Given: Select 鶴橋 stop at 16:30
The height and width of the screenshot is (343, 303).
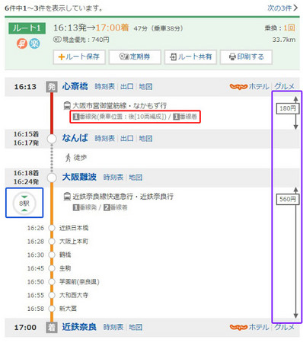Looking at the screenshot, I should [65, 255].
